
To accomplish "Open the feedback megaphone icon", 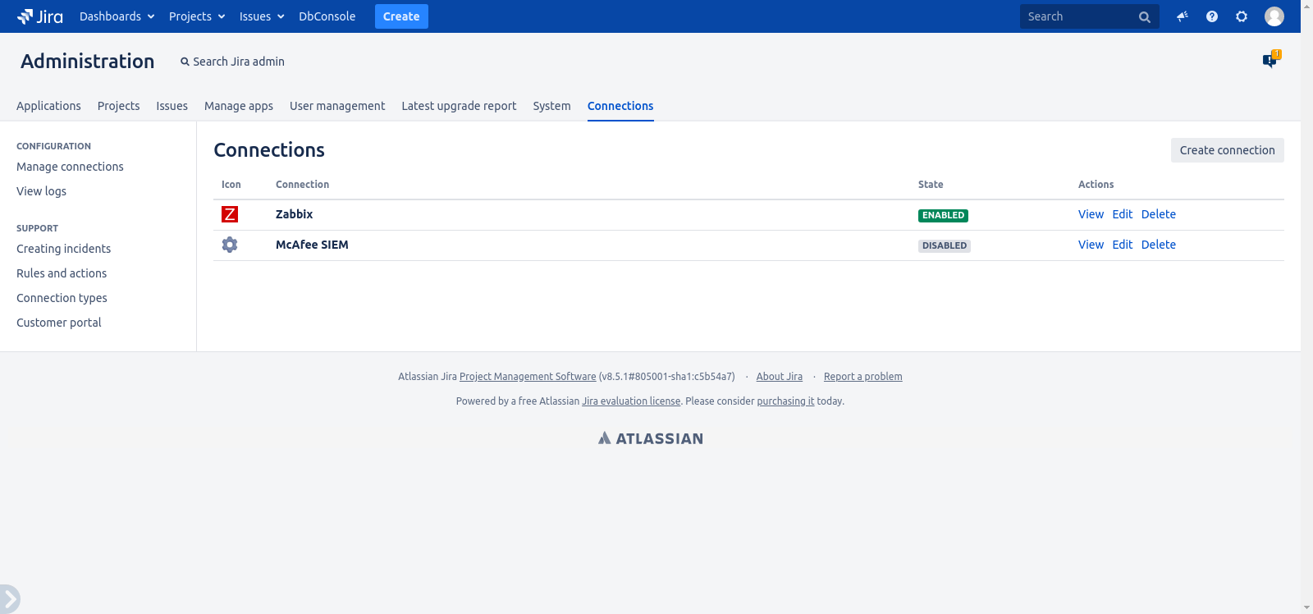I will pyautogui.click(x=1183, y=16).
